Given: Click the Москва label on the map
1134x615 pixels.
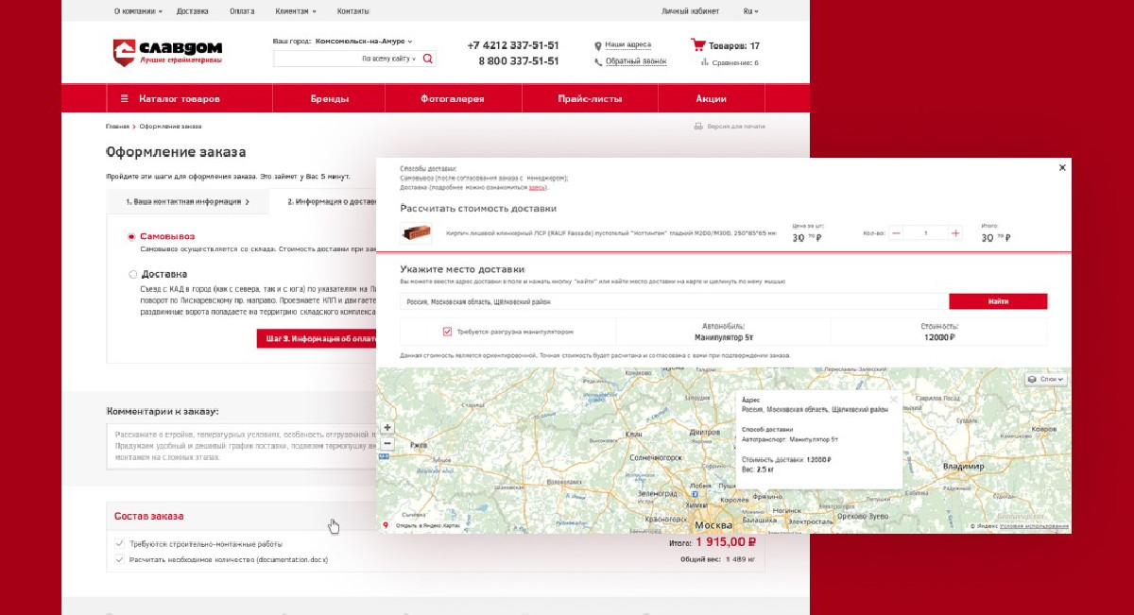Looking at the screenshot, I should [x=713, y=523].
